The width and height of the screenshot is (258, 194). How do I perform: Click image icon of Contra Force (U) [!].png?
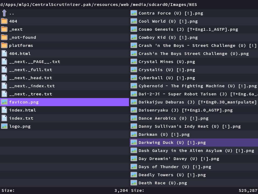pyautogui.click(x=134, y=13)
